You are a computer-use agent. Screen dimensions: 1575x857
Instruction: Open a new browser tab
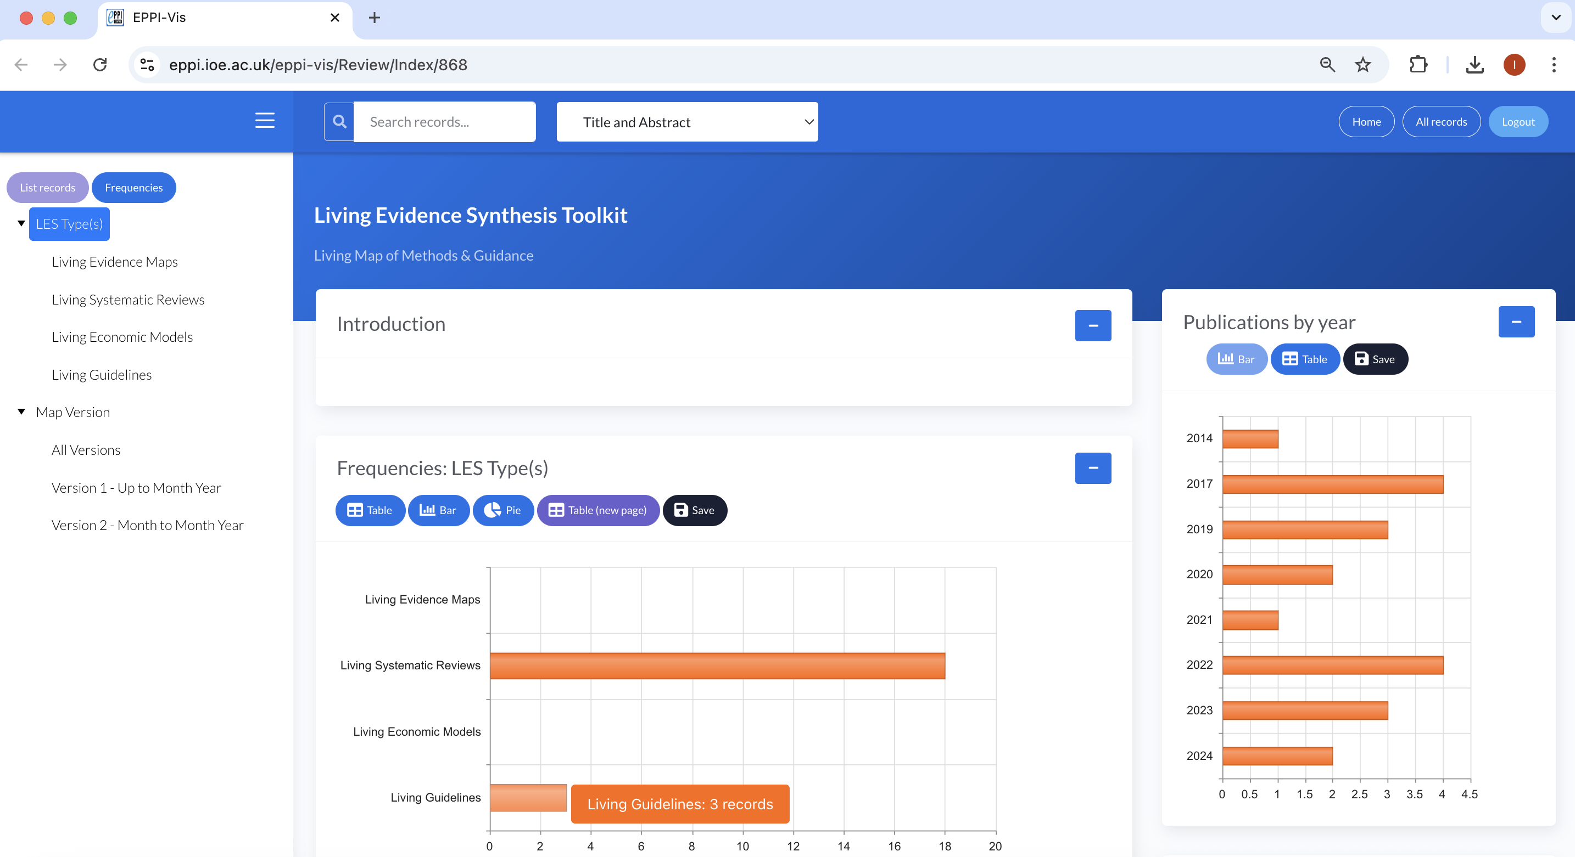tap(374, 18)
